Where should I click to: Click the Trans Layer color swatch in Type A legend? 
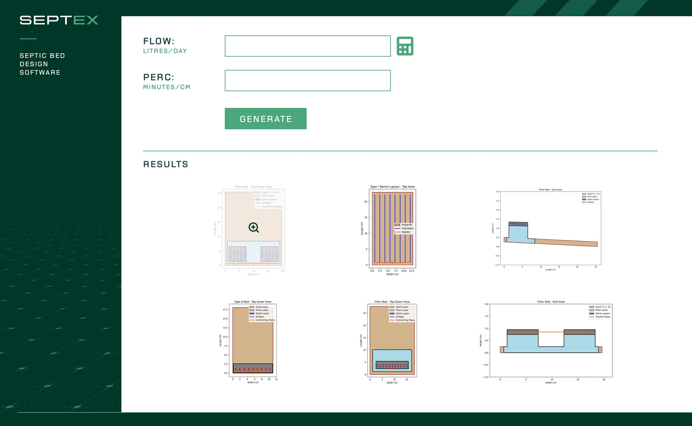pyautogui.click(x=252, y=310)
